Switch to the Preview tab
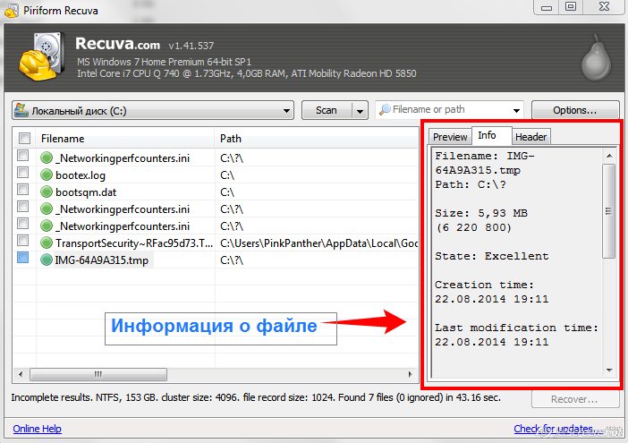Image resolution: width=628 pixels, height=443 pixels. point(450,137)
